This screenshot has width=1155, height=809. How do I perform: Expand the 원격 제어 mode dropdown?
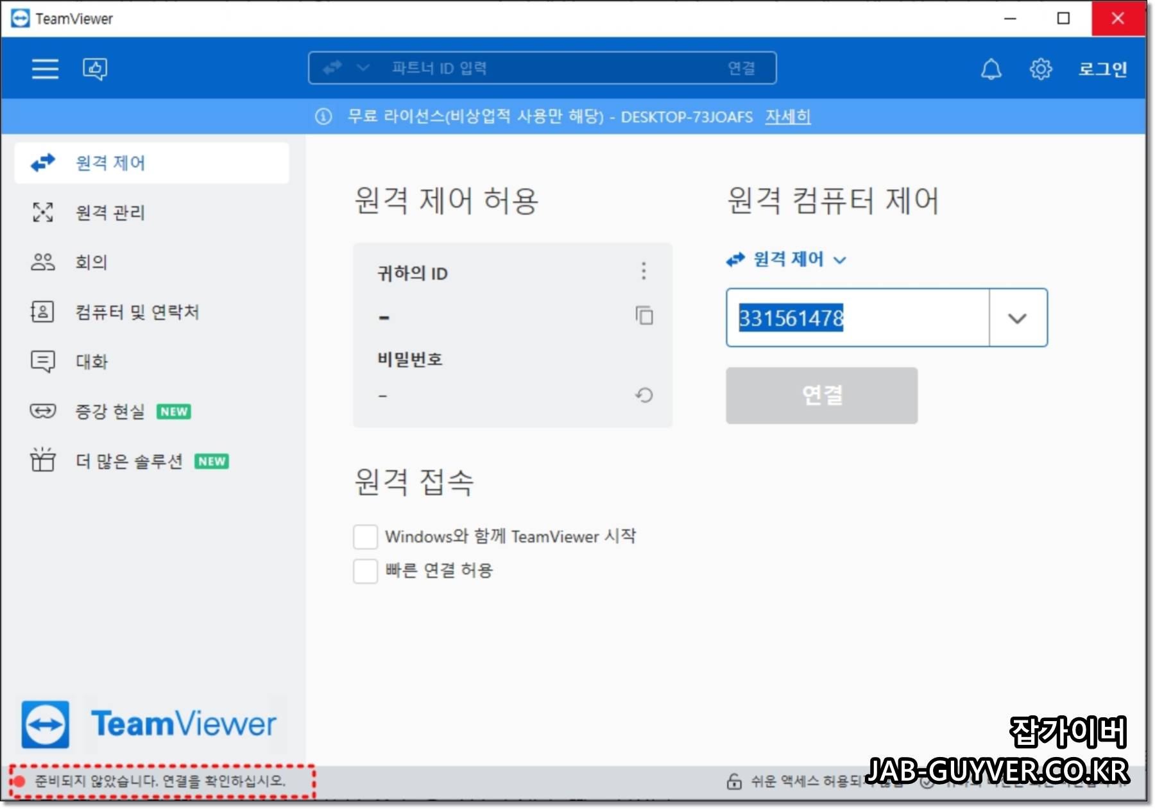click(x=787, y=259)
